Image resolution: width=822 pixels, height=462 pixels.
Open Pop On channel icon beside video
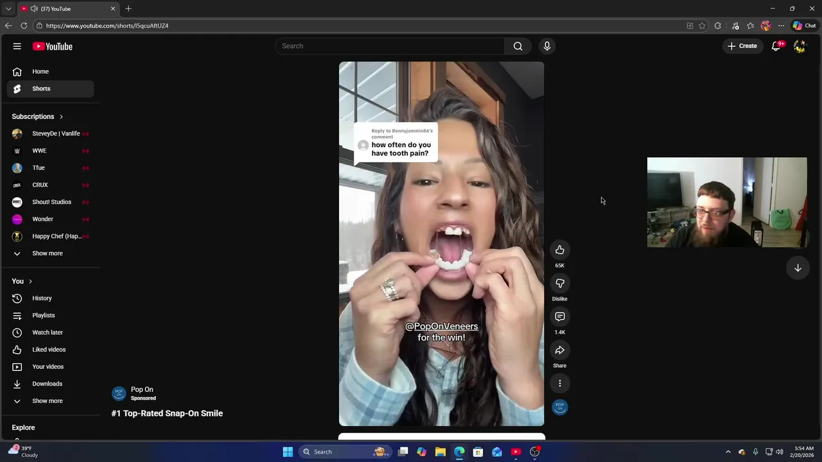[560, 407]
